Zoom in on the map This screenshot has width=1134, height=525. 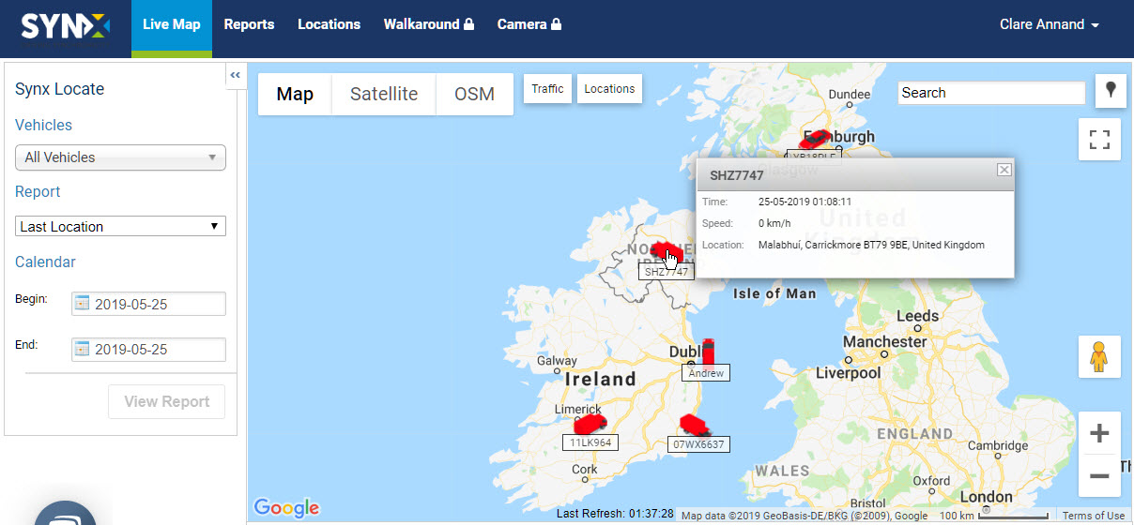(x=1098, y=433)
